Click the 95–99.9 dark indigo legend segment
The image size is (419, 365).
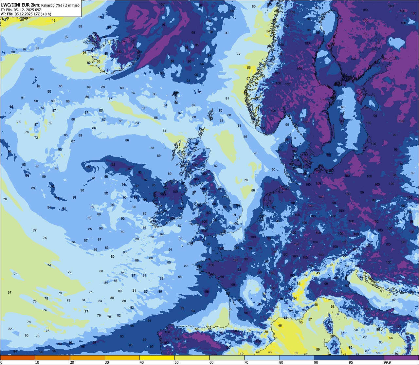366,357
